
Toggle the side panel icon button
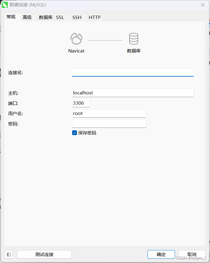click(x=9, y=255)
